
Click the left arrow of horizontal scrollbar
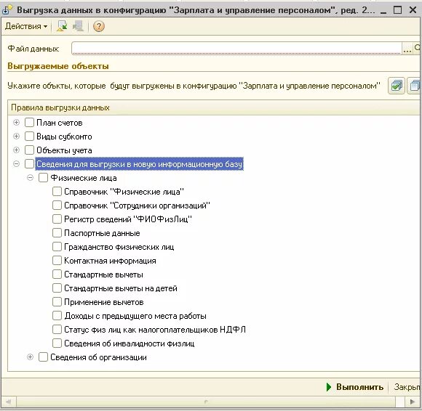pyautogui.click(x=9, y=402)
